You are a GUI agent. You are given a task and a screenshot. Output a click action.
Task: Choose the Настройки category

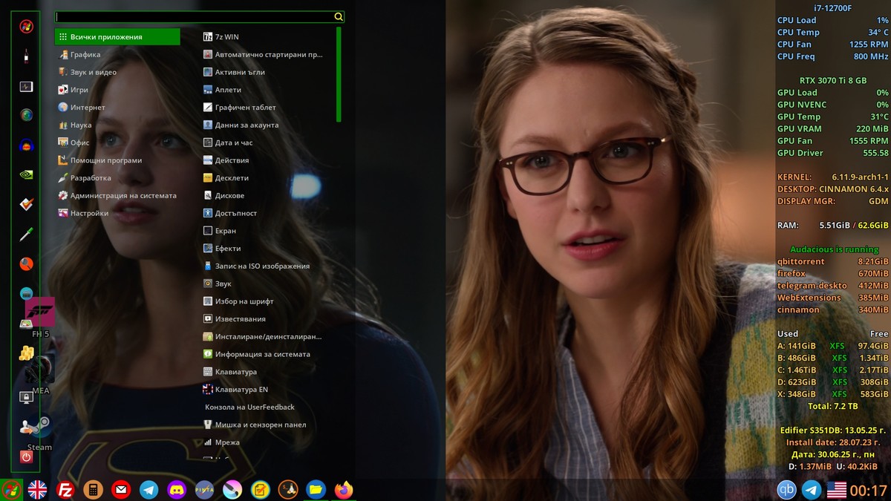[89, 214]
